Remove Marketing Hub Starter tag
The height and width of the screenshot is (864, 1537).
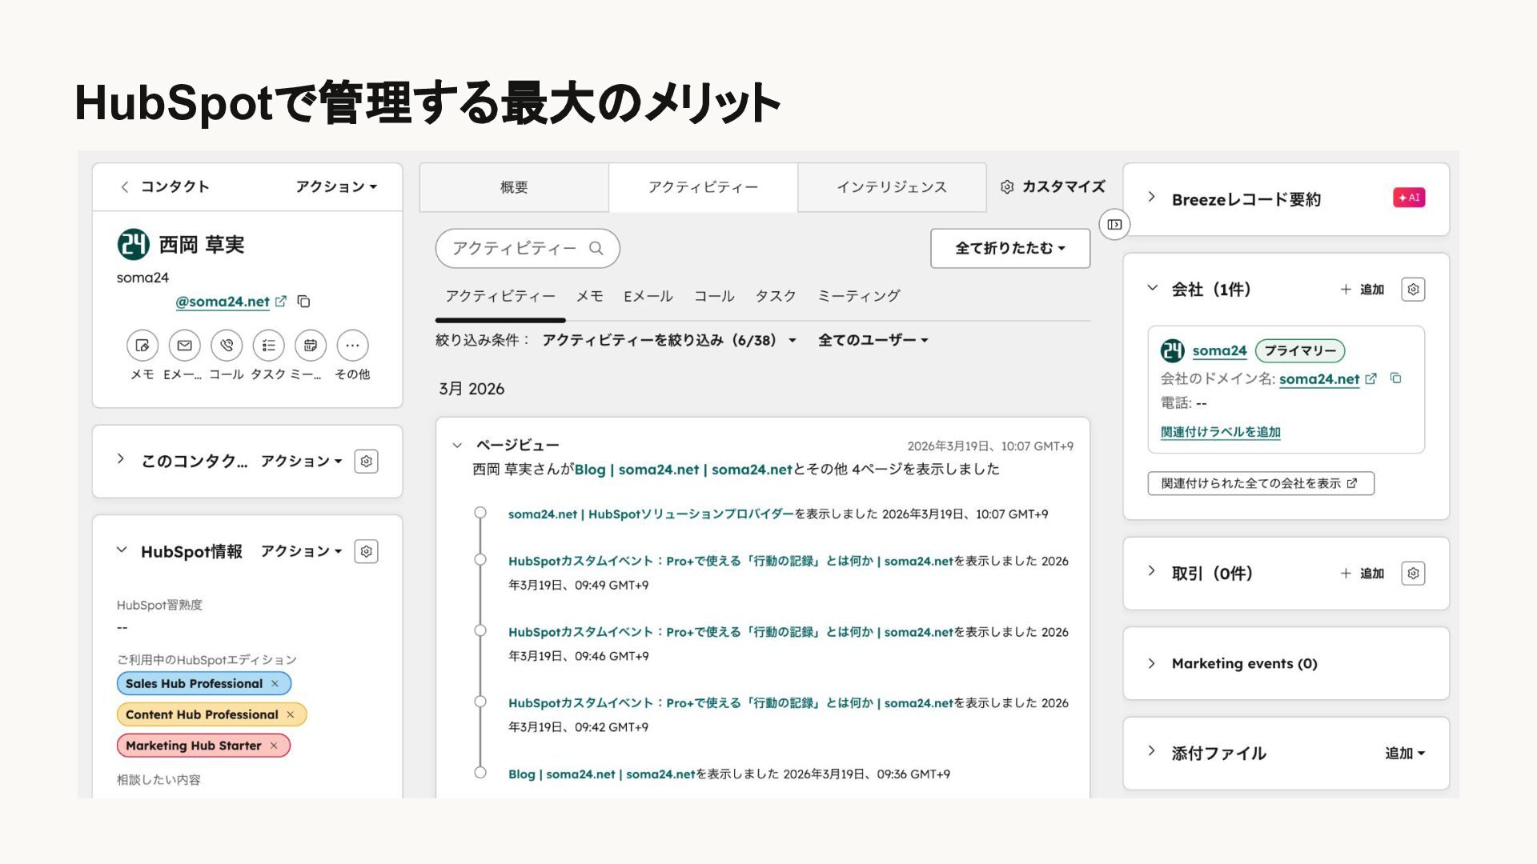click(274, 746)
